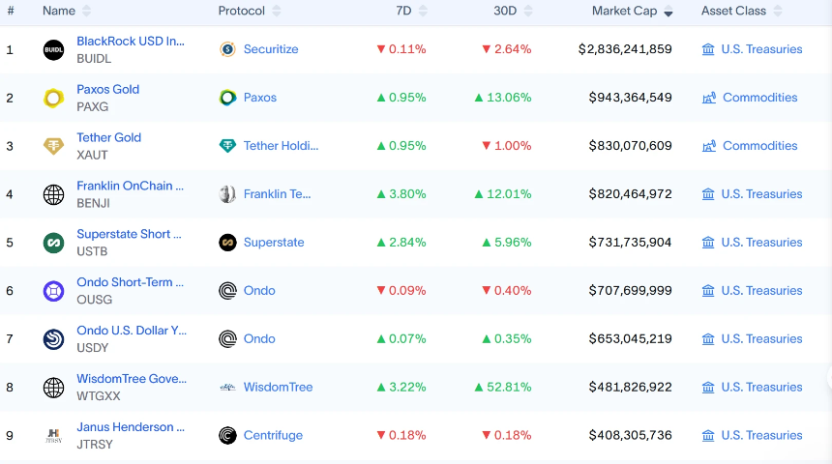Open the WisdomTree protocol link
The image size is (832, 464).
coord(278,388)
